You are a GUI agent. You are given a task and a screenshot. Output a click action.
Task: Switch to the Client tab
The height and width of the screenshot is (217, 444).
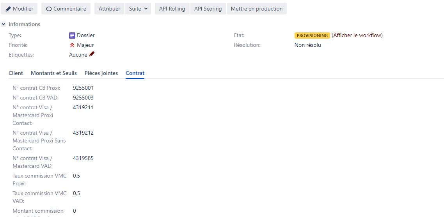[x=16, y=73]
